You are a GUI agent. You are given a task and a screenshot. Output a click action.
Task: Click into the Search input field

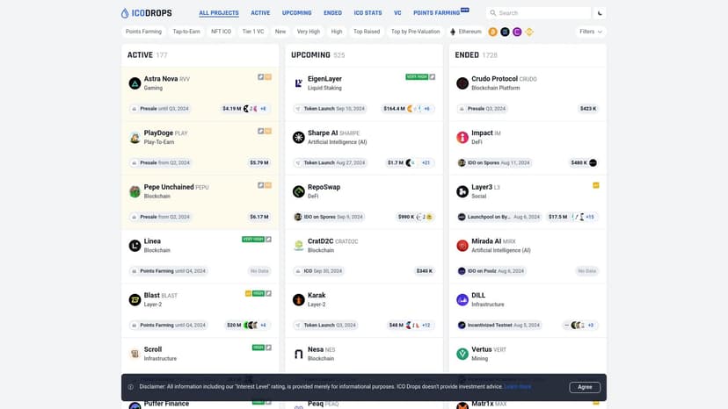click(542, 13)
